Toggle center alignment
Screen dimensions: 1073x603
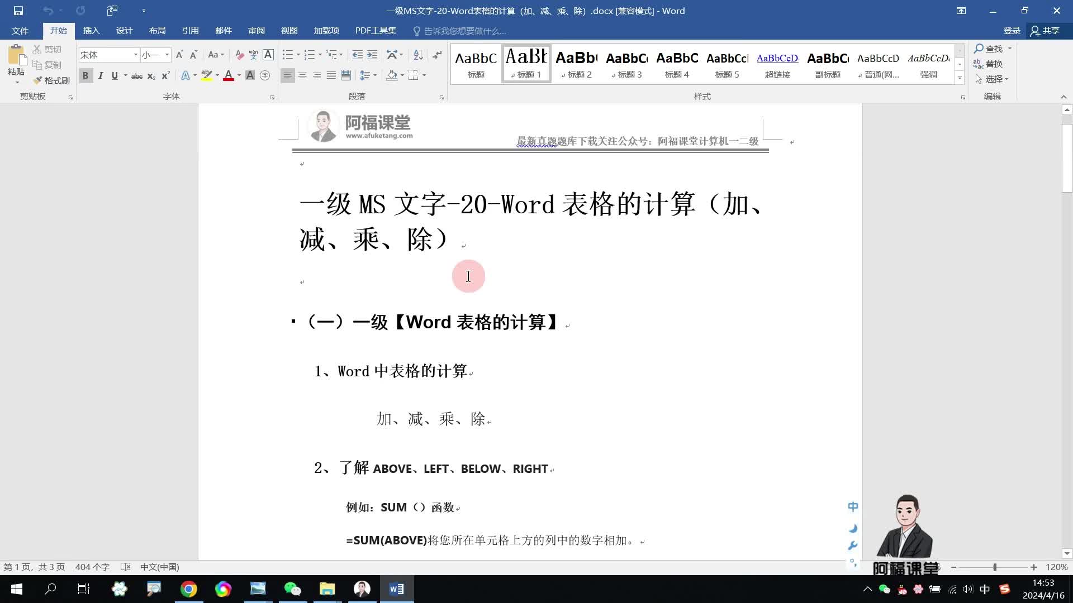click(302, 75)
